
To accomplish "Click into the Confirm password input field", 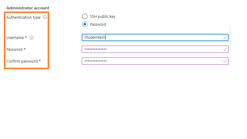I will coord(151,61).
